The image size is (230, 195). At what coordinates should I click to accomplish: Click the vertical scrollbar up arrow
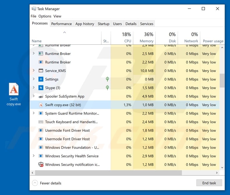coord(222,48)
